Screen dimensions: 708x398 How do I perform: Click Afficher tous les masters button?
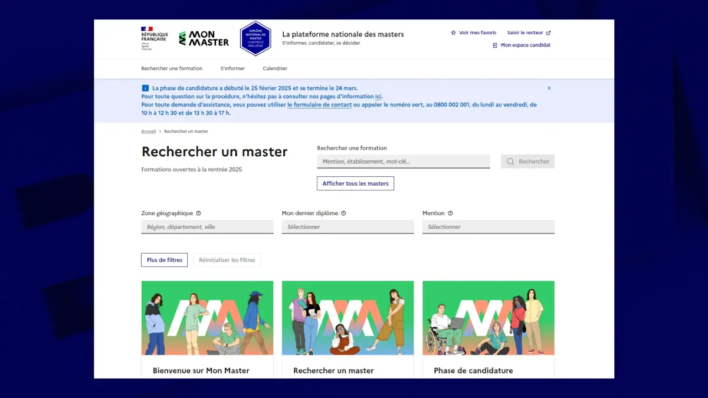coord(355,183)
